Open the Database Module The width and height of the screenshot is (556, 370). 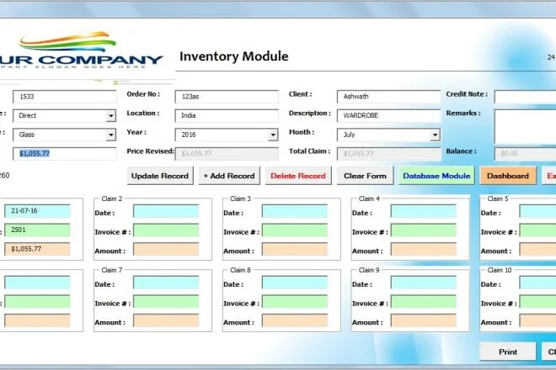click(x=436, y=176)
